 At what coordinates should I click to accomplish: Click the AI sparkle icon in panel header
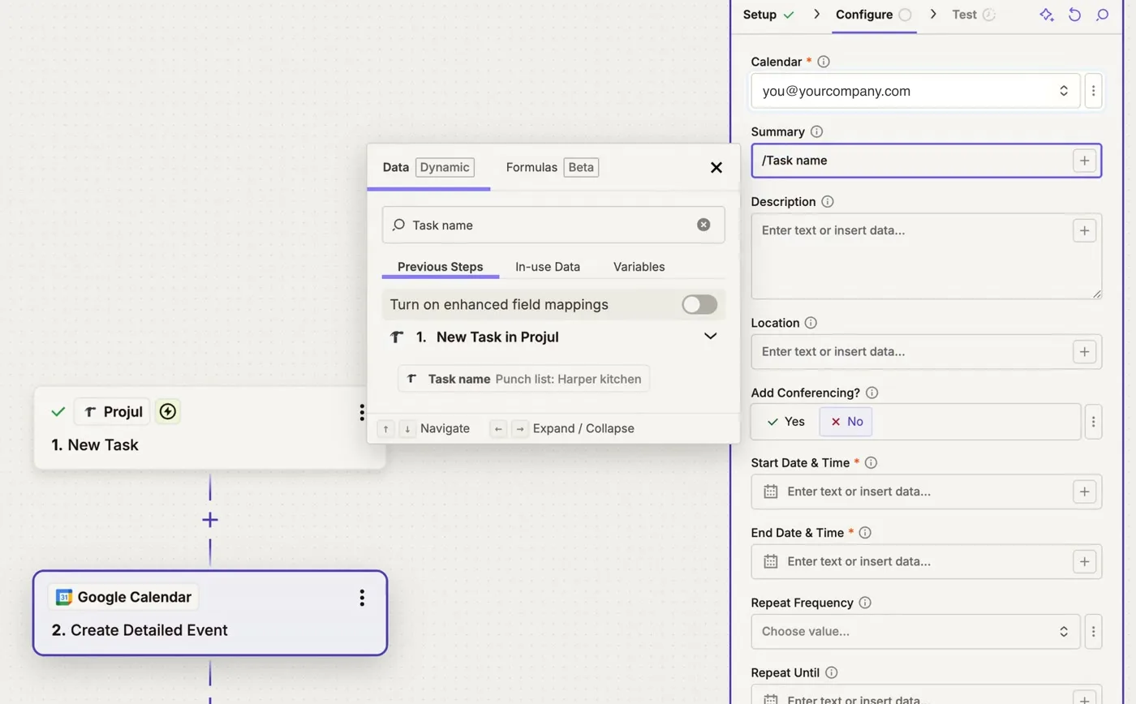pos(1047,15)
